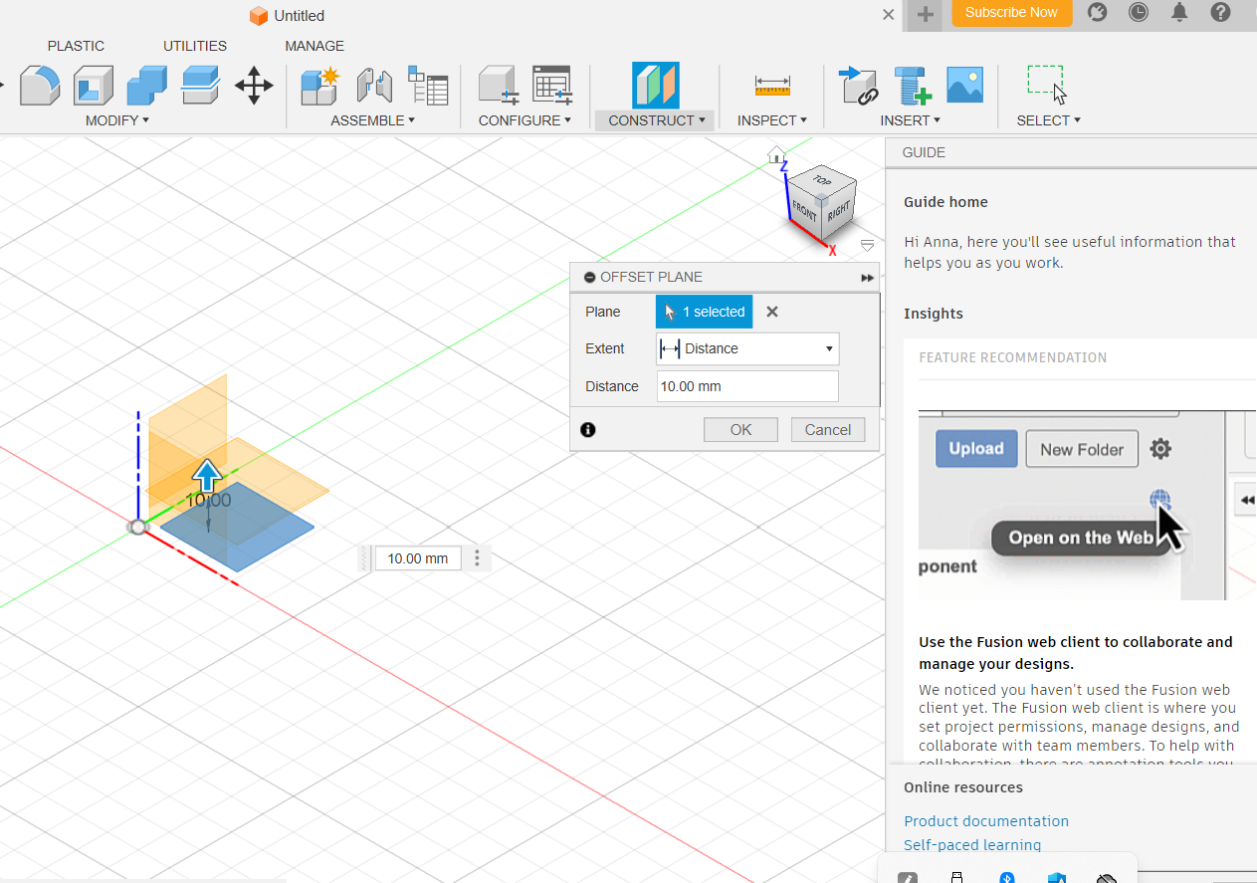Add a new design tab with plus

click(x=926, y=14)
